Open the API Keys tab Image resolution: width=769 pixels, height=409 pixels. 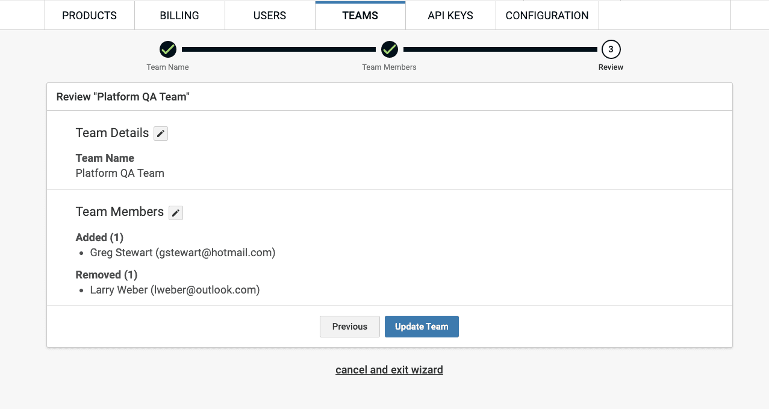pos(450,16)
